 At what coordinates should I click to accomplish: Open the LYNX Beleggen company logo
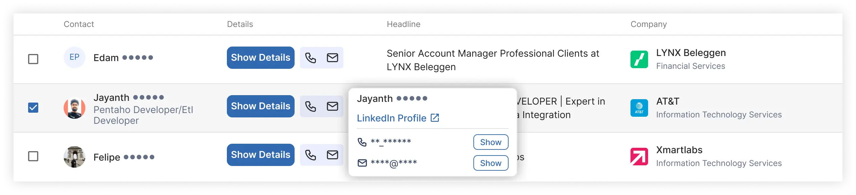tap(639, 59)
